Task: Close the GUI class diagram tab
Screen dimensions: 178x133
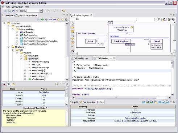Action: pos(91,16)
